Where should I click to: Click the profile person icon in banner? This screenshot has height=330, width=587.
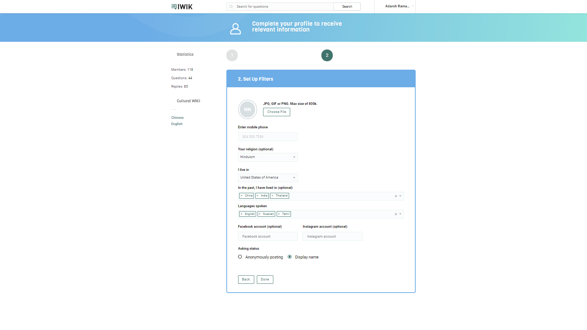click(x=236, y=29)
